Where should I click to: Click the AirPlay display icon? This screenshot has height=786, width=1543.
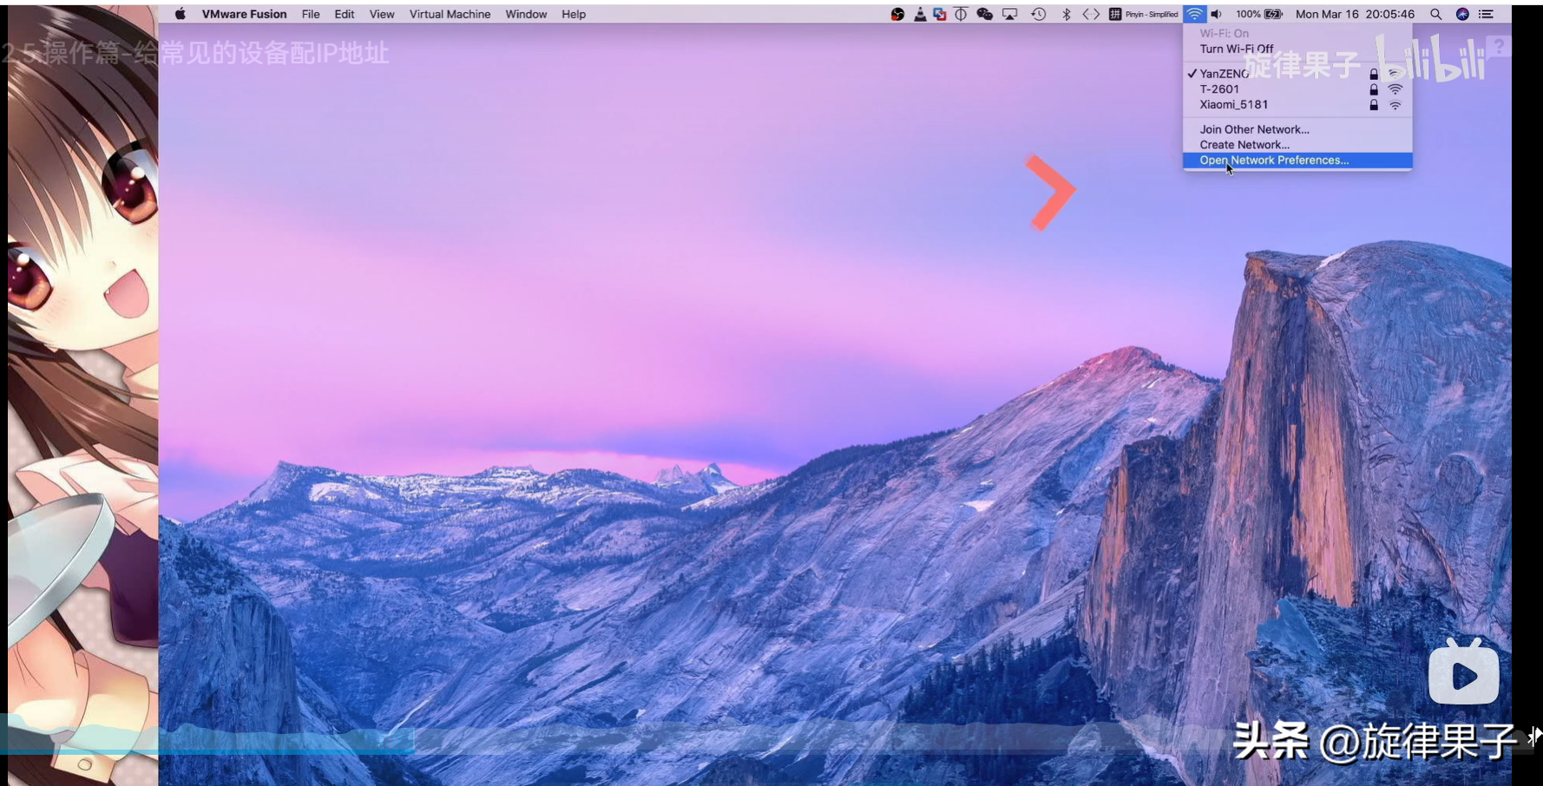click(1009, 14)
